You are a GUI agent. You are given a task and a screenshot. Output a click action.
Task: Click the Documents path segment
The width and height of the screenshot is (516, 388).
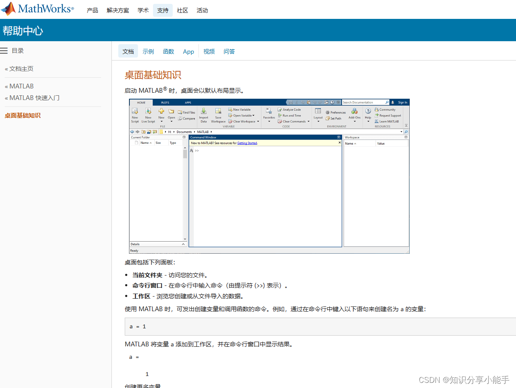[x=184, y=132]
